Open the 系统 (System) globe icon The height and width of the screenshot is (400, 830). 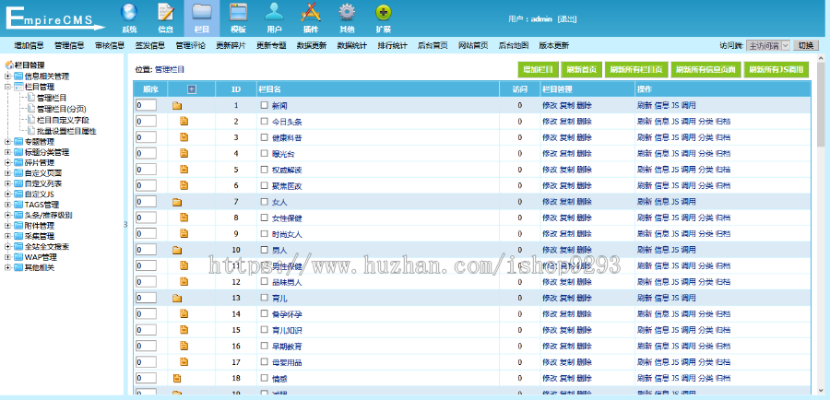tap(129, 13)
